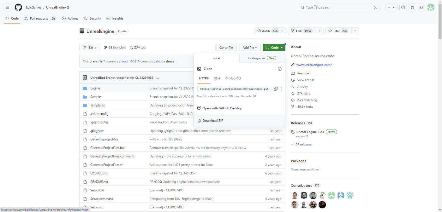This screenshot has height=212, width=442.
Task: Click 150215 commits behind link
Action: (x=146, y=61)
